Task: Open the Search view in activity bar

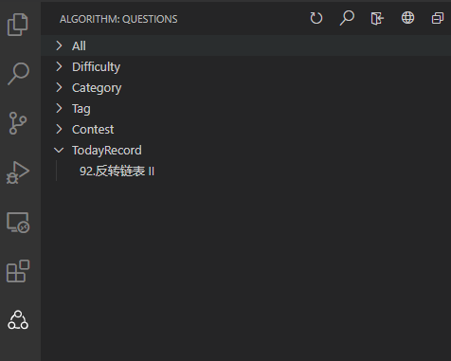Action: (x=18, y=74)
